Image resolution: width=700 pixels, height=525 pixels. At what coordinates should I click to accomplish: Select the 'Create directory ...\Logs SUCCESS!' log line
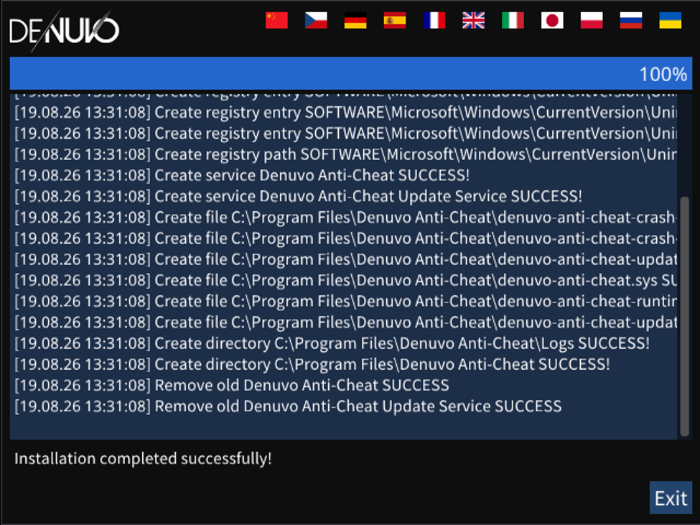pos(332,343)
